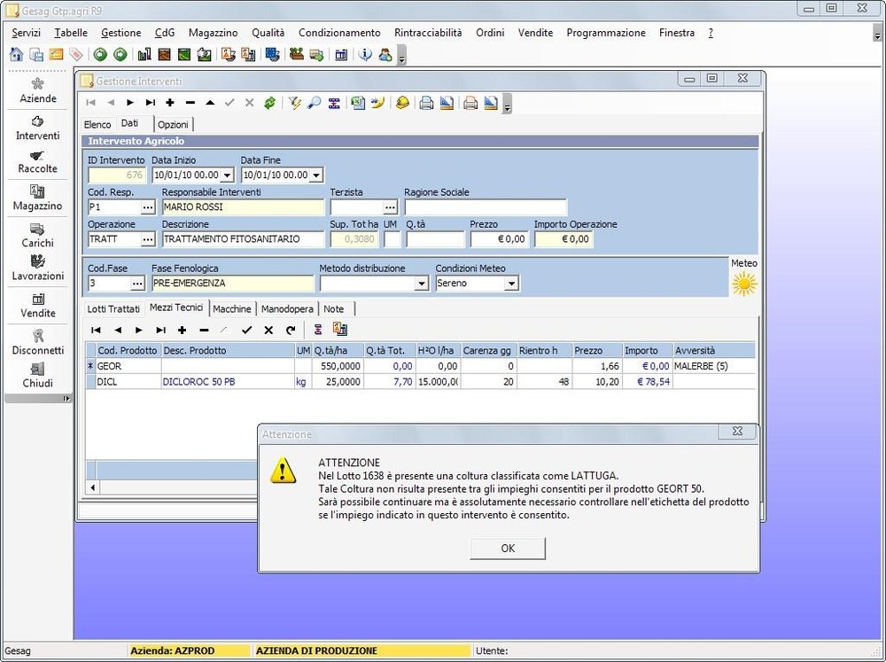Open the Data Inizio date dropdown

(225, 175)
